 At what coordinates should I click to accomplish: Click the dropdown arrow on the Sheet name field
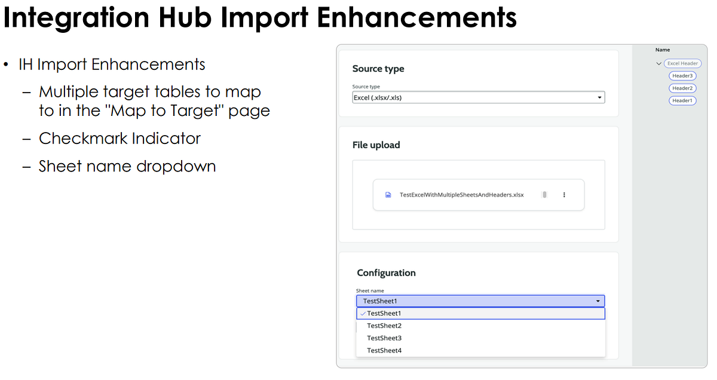tap(598, 301)
